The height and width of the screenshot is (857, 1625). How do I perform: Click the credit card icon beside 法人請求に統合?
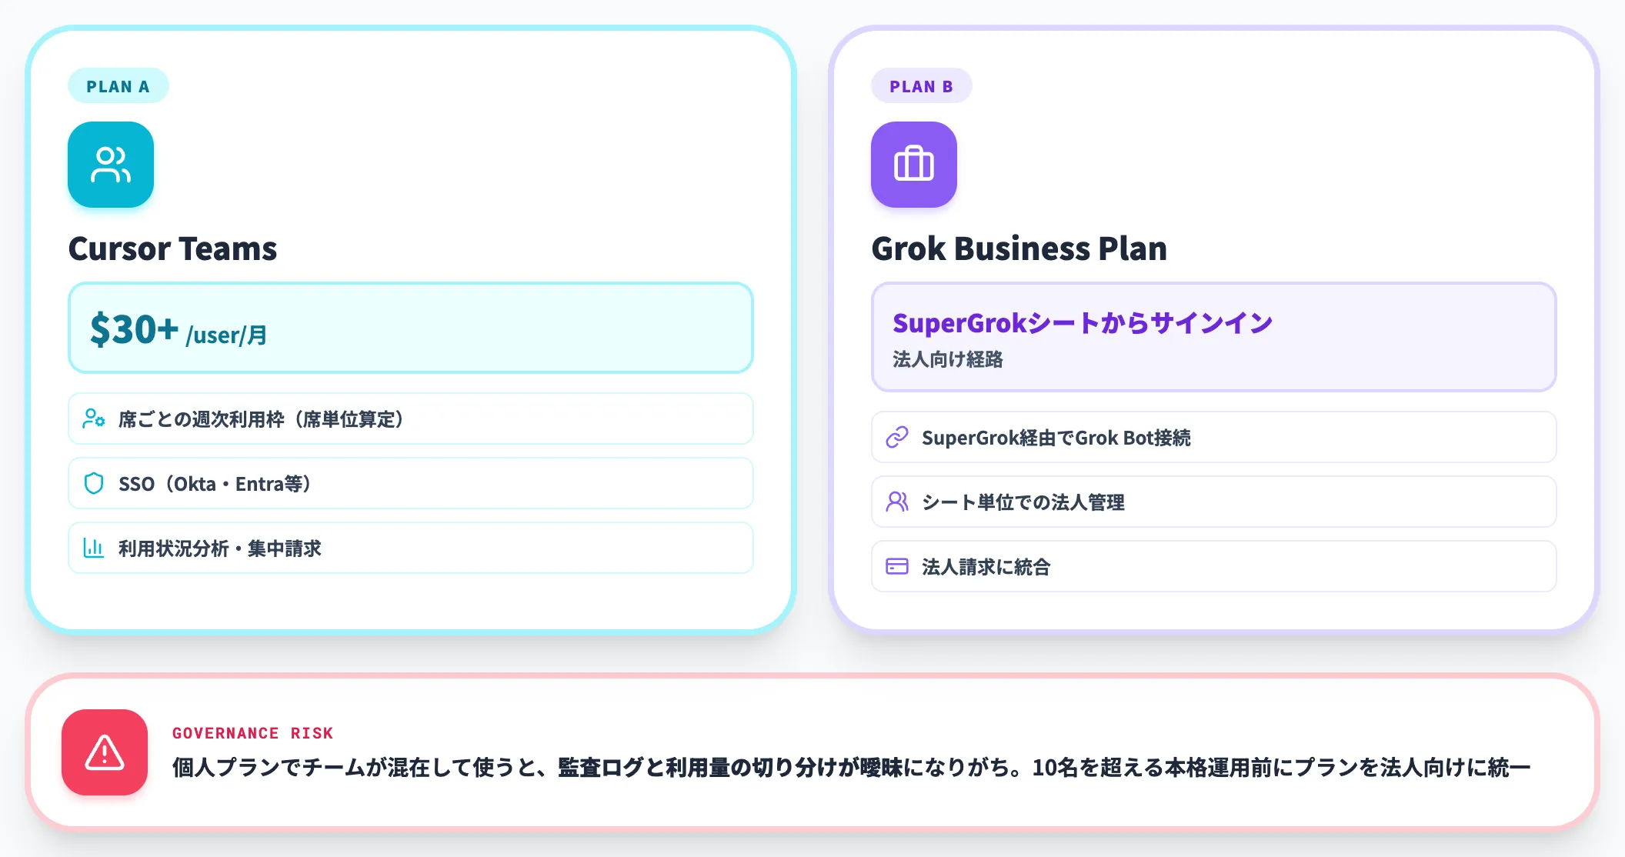897,566
